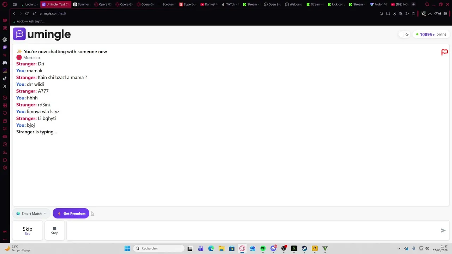Viewport: 452px width, 254px height.
Task: Click the send message arrow
Action: click(443, 230)
